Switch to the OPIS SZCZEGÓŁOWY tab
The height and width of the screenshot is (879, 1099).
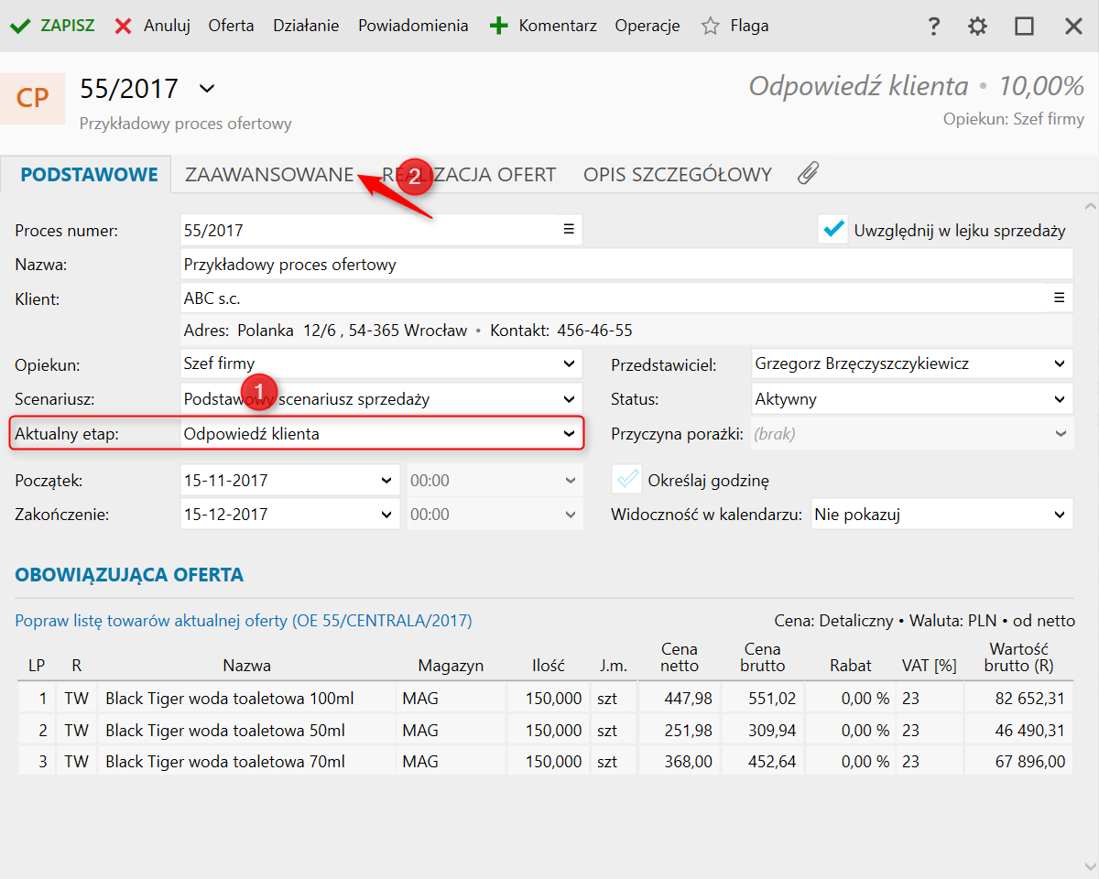pyautogui.click(x=678, y=174)
